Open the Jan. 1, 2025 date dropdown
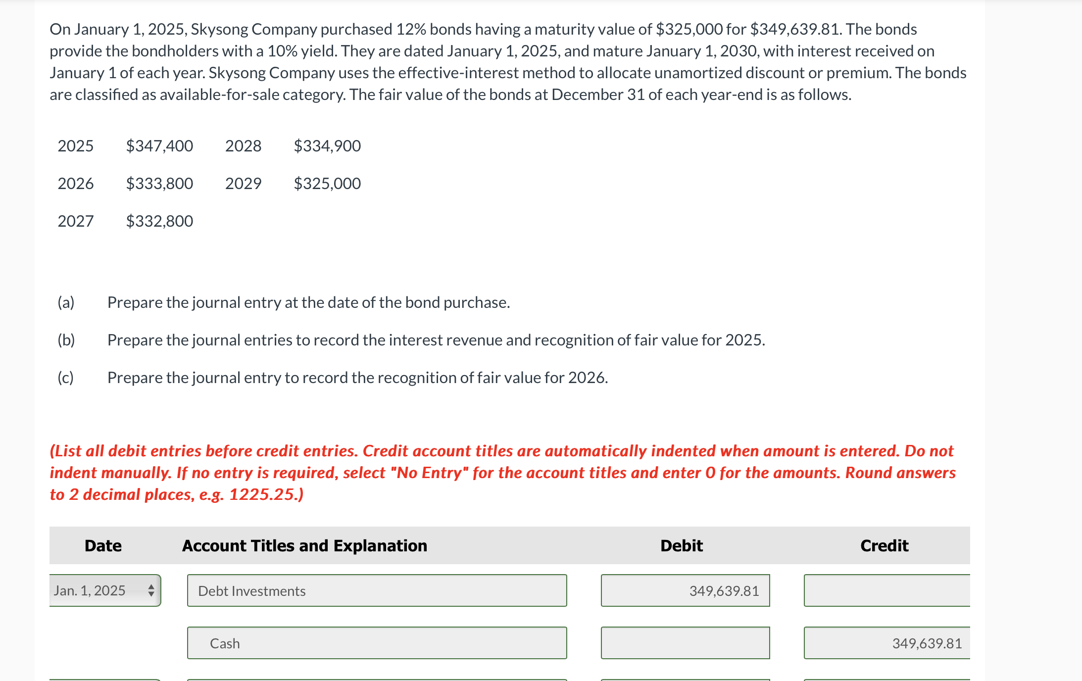This screenshot has width=1082, height=681. pyautogui.click(x=105, y=590)
